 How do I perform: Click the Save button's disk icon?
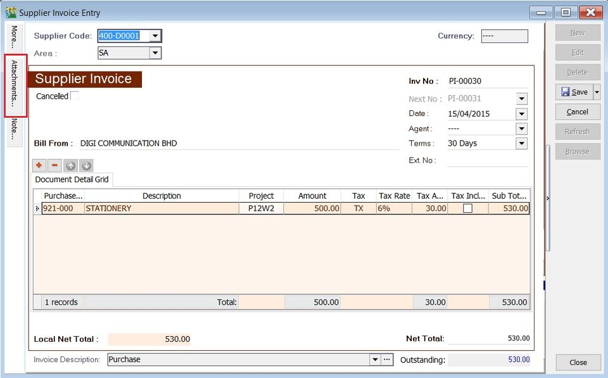click(567, 92)
